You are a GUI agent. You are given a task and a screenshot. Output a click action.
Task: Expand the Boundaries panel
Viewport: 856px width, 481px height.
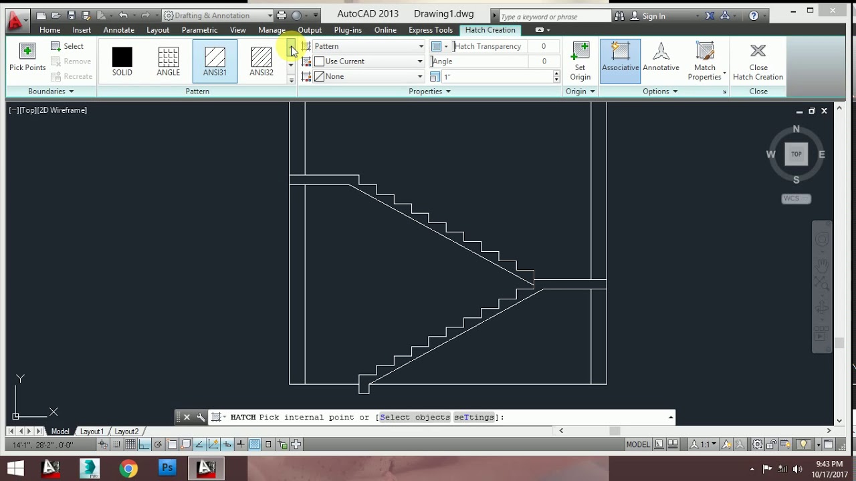tap(51, 92)
